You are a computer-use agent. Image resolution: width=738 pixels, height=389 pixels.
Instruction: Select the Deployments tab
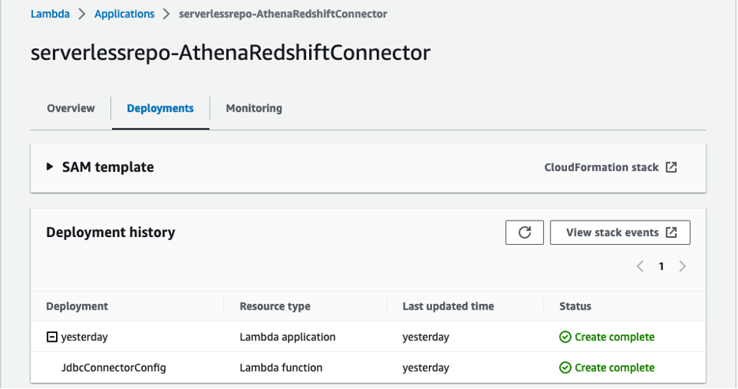point(160,109)
